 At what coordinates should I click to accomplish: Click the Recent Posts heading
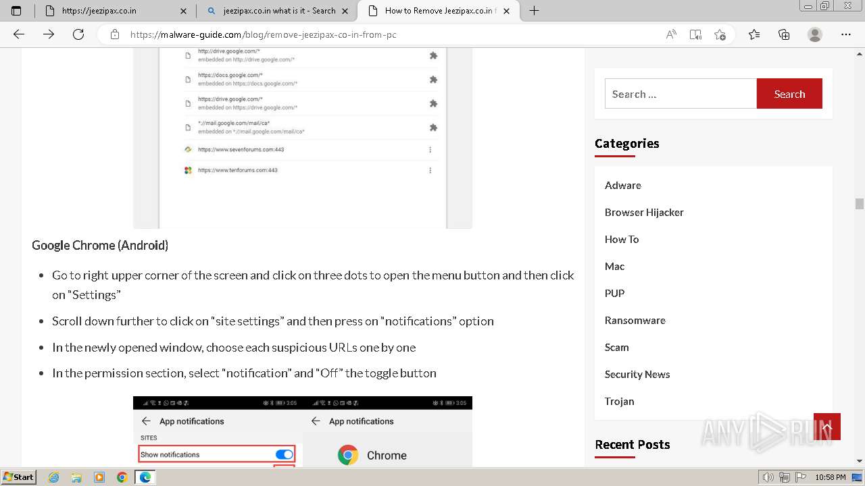[x=632, y=444]
